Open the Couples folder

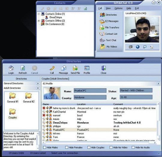[x=13, y=114]
